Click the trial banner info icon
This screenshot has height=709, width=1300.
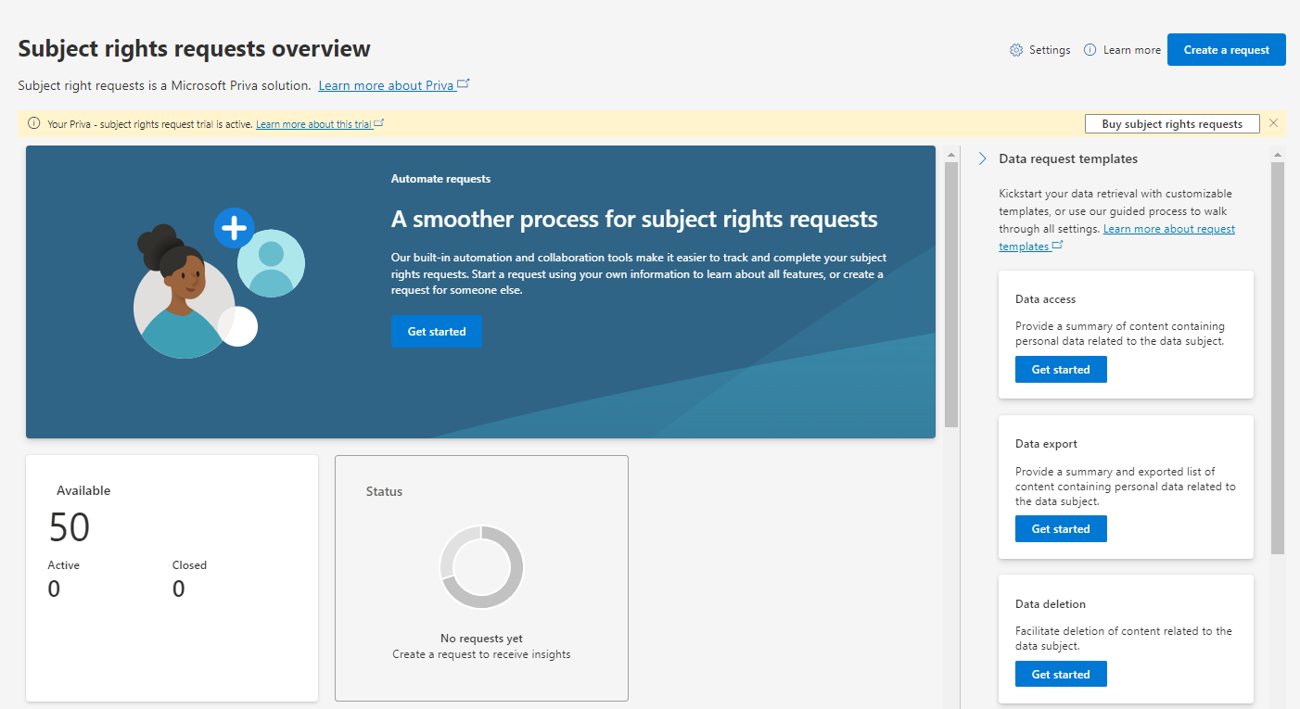point(34,123)
